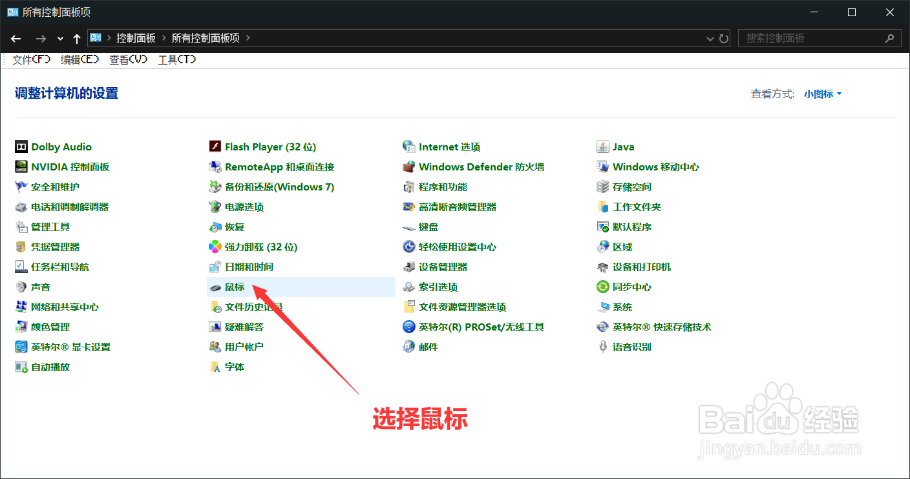The width and height of the screenshot is (910, 479).
Task: Click the NVIDIA 控制面板 icon
Action: [x=21, y=167]
